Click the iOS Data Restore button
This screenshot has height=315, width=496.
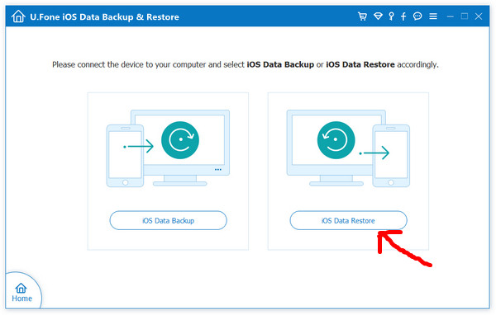click(348, 220)
